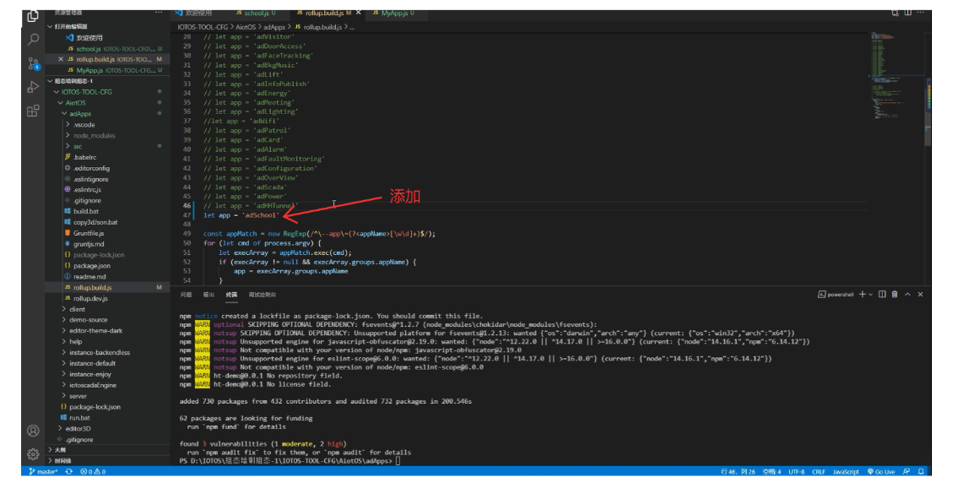Open the new terminal launch profile dropdown
Image resolution: width=958 pixels, height=499 pixels.
coord(870,294)
